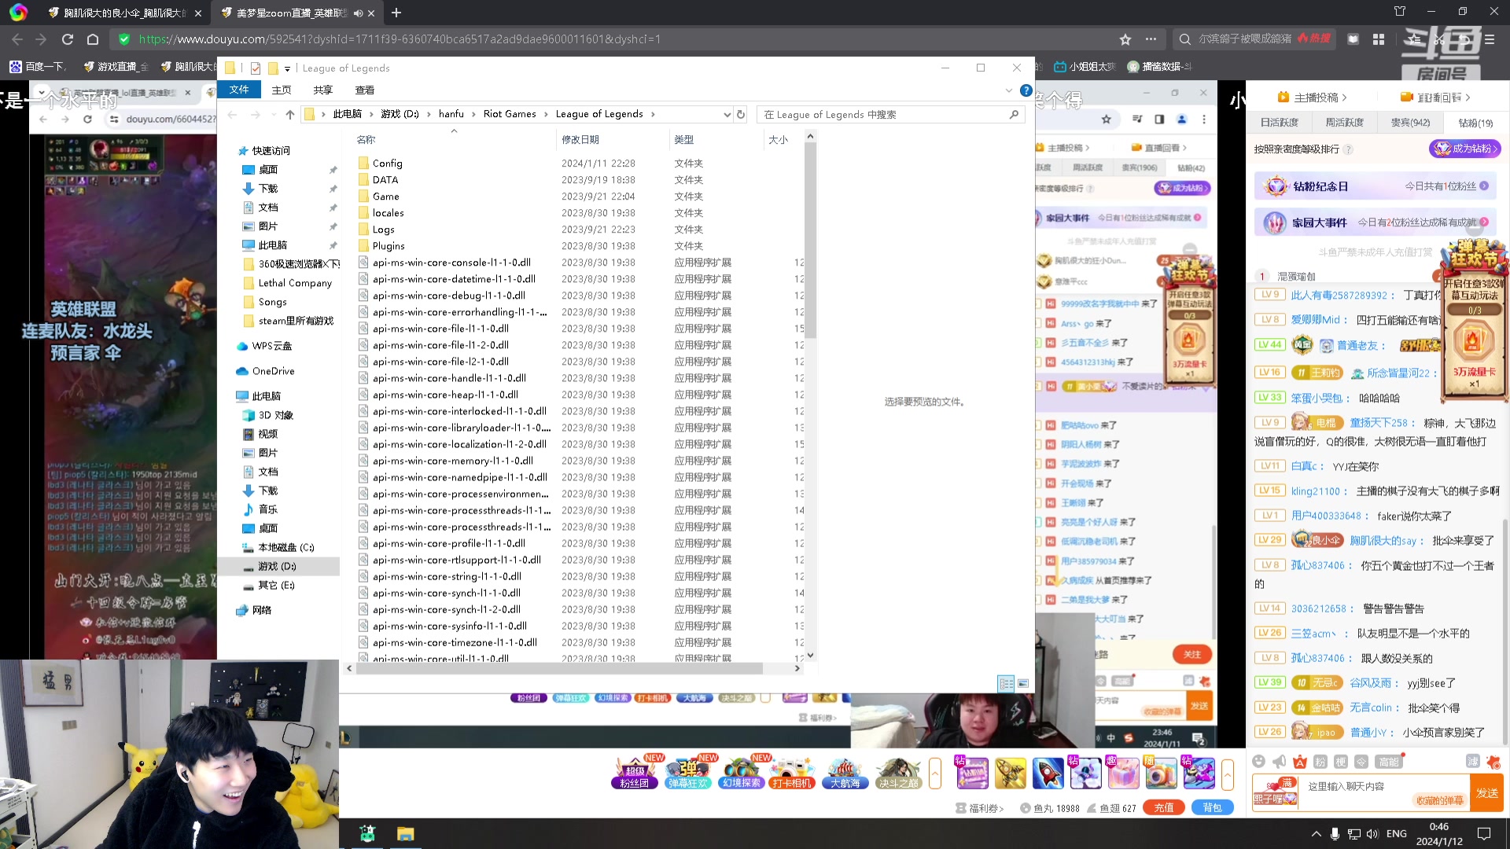Go up one folder level arrow
The width and height of the screenshot is (1510, 849).
pyautogui.click(x=289, y=115)
